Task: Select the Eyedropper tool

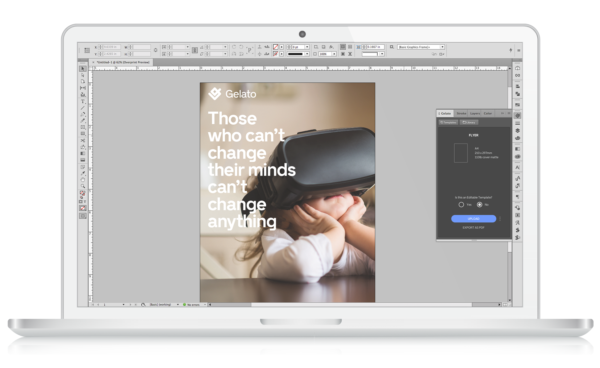Action: [x=83, y=173]
